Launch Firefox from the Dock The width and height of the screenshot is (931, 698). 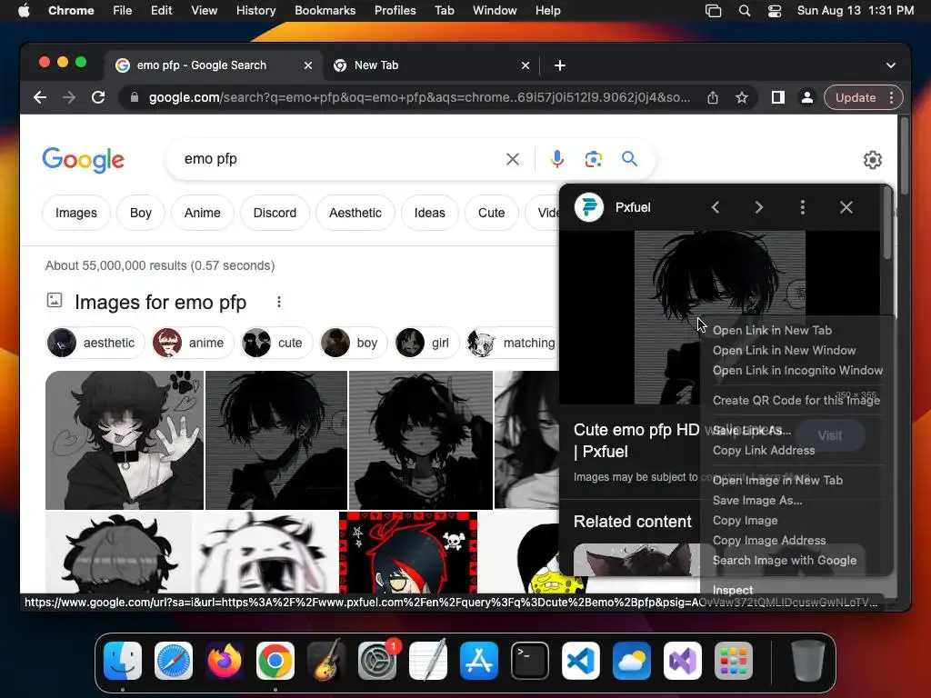[x=224, y=661]
